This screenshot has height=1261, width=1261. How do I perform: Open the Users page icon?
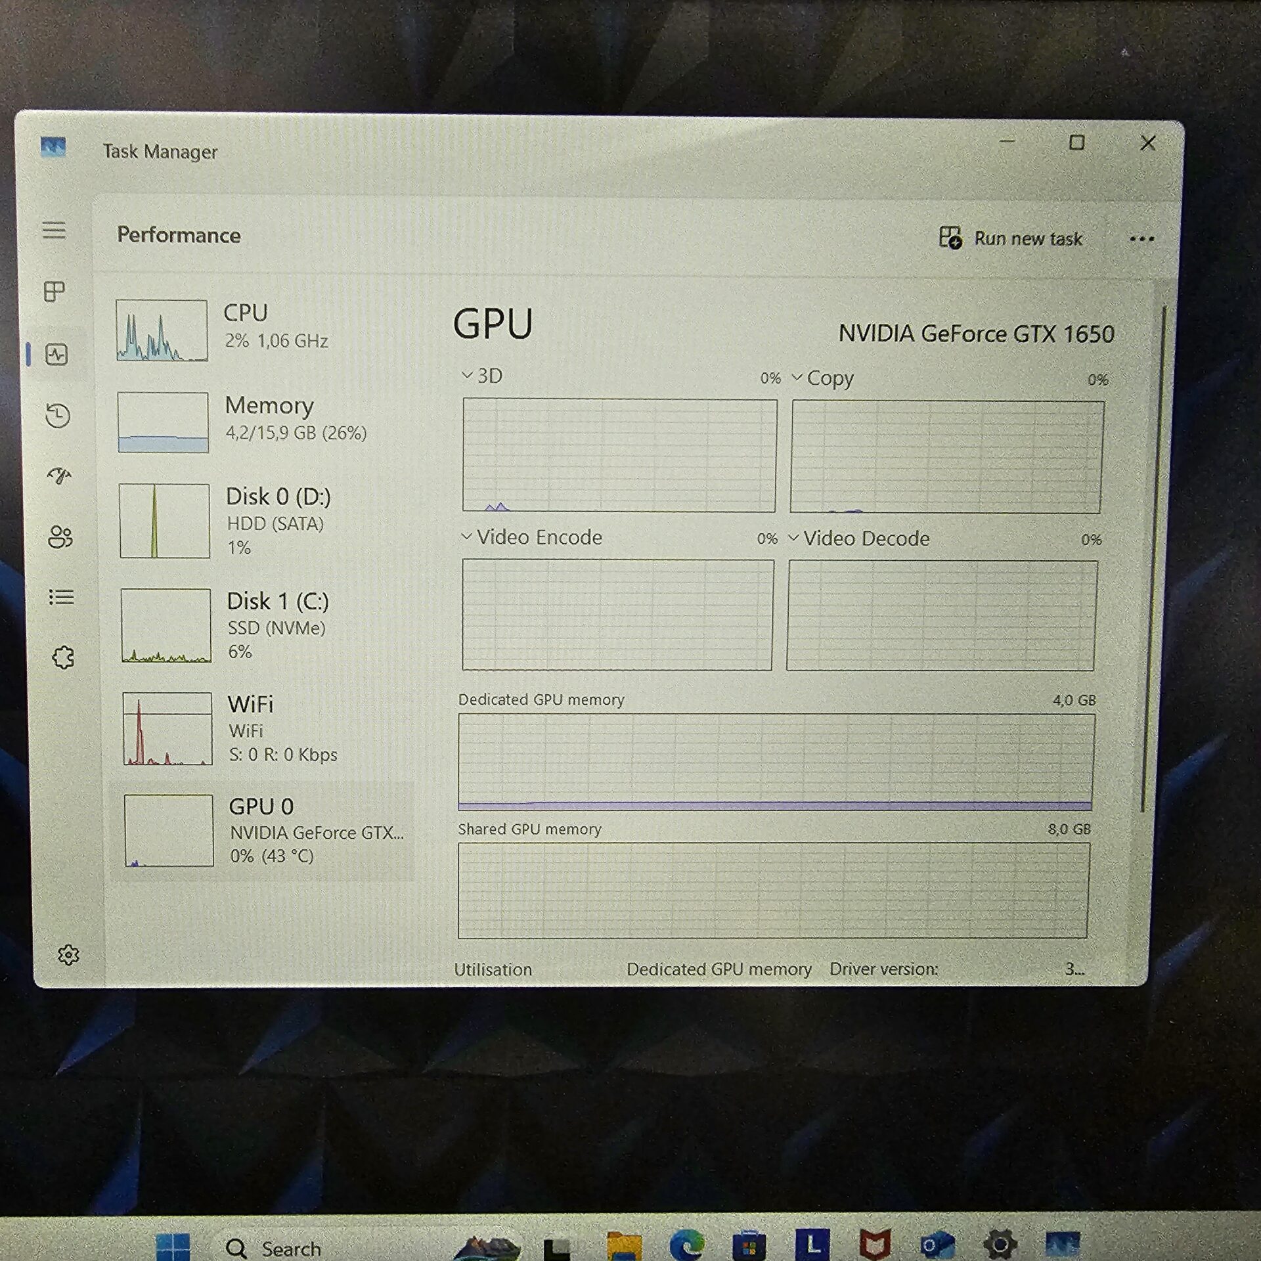tap(60, 537)
